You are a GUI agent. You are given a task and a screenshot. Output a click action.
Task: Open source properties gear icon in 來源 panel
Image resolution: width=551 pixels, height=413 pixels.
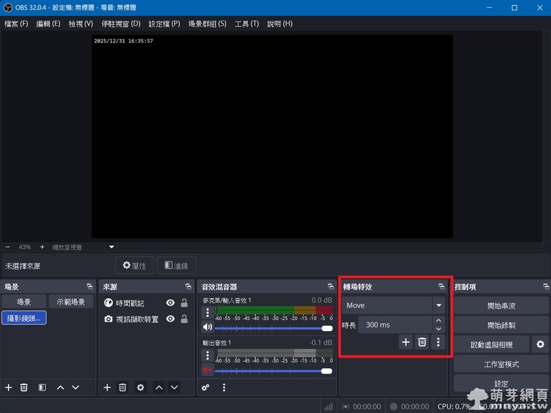[140, 387]
